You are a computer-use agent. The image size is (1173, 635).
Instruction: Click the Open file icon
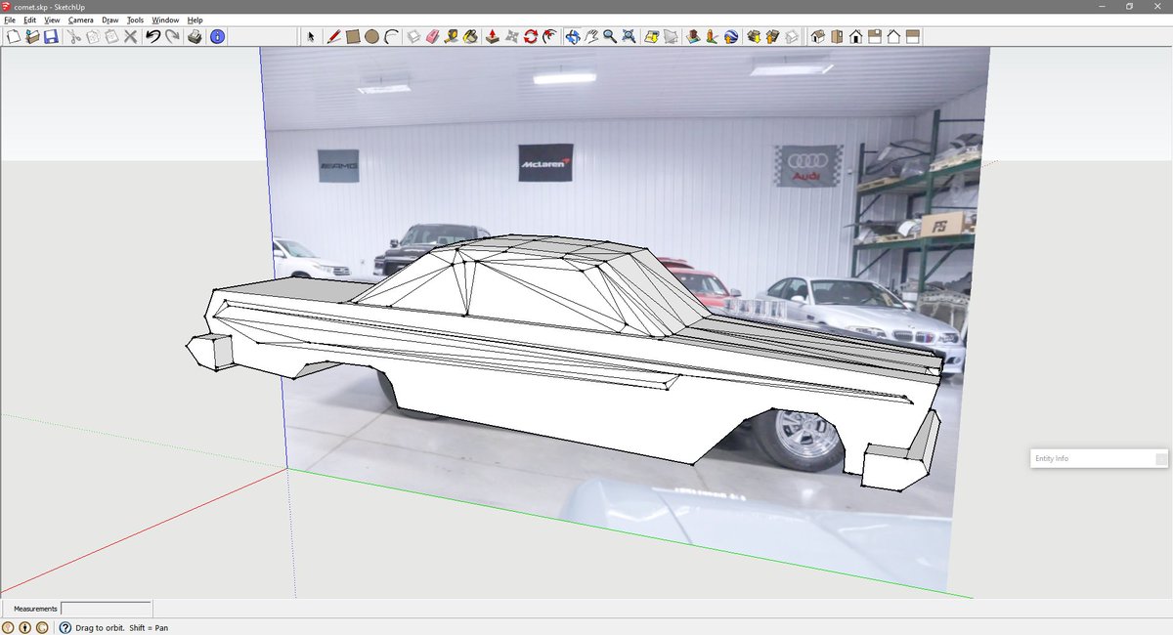32,37
